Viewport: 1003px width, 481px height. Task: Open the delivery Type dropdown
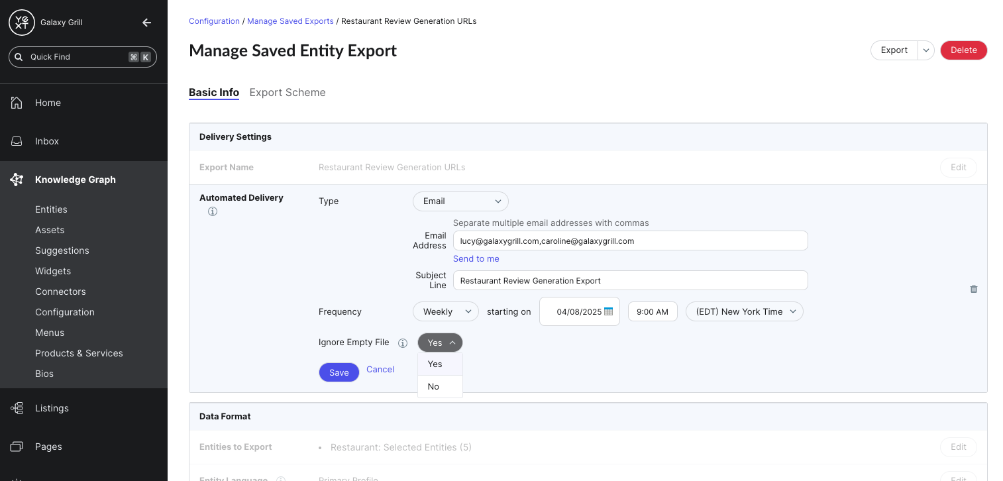(x=460, y=201)
